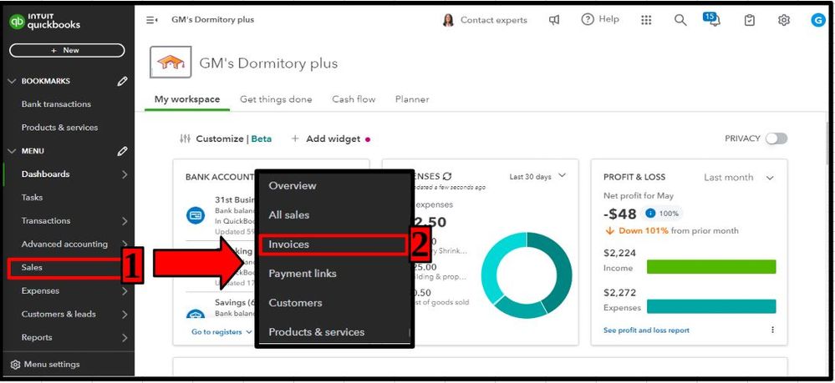Edit bookmarks with the pencil icon

coord(123,82)
